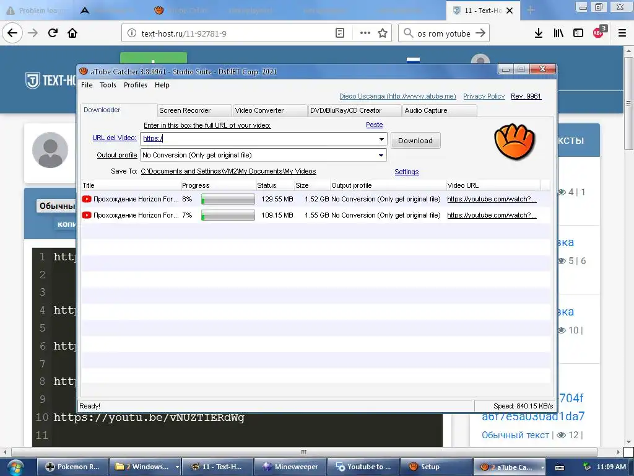The height and width of the screenshot is (476, 634).
Task: Open Tools menu in aTube Catcher
Action: [x=108, y=85]
